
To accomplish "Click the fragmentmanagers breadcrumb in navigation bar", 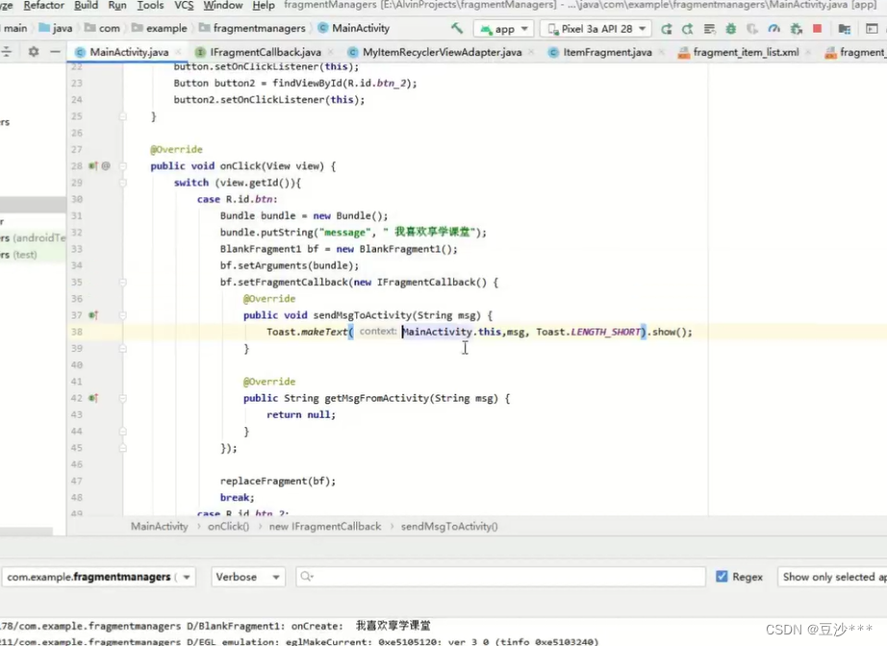I will click(252, 28).
